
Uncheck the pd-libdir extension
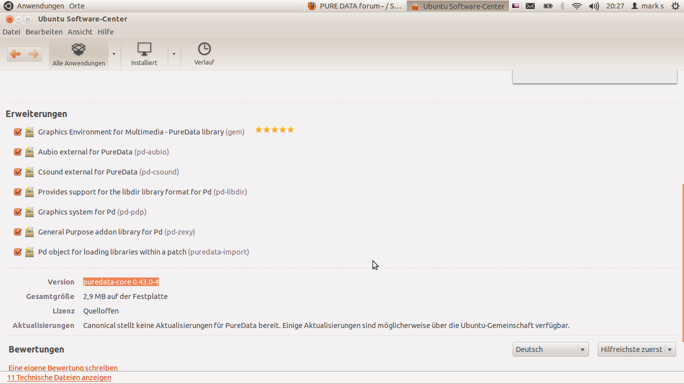coord(18,192)
